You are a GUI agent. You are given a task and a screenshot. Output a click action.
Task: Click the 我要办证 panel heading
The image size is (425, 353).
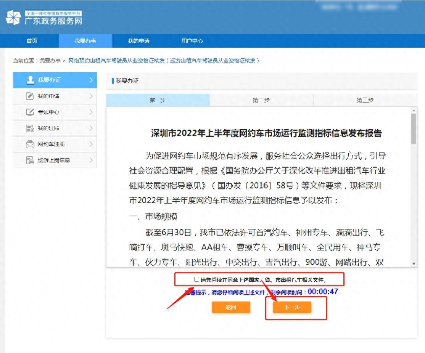coord(127,81)
